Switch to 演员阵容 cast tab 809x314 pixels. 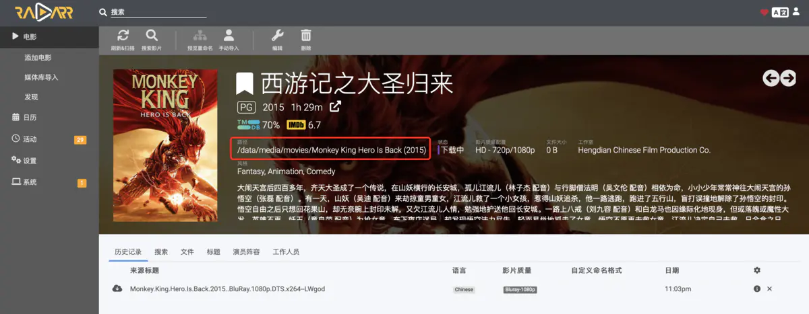[246, 251]
